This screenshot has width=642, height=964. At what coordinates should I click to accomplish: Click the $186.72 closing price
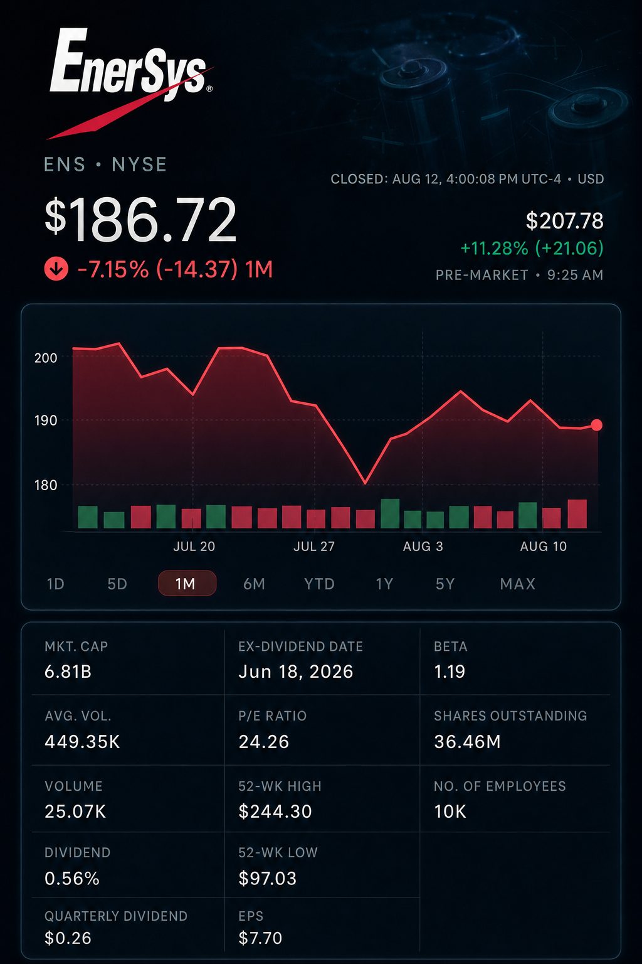point(140,220)
